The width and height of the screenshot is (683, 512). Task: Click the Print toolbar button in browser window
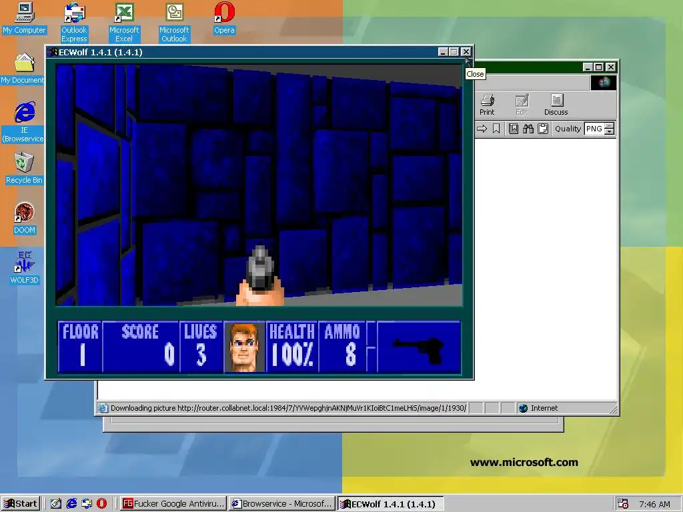pos(487,105)
